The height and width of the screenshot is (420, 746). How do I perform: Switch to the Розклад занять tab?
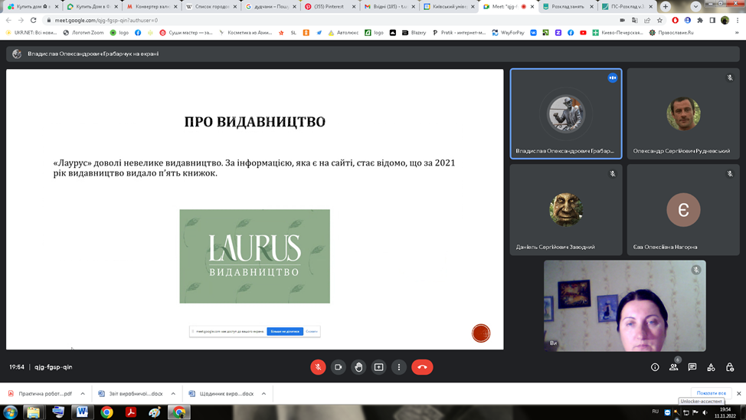(567, 6)
